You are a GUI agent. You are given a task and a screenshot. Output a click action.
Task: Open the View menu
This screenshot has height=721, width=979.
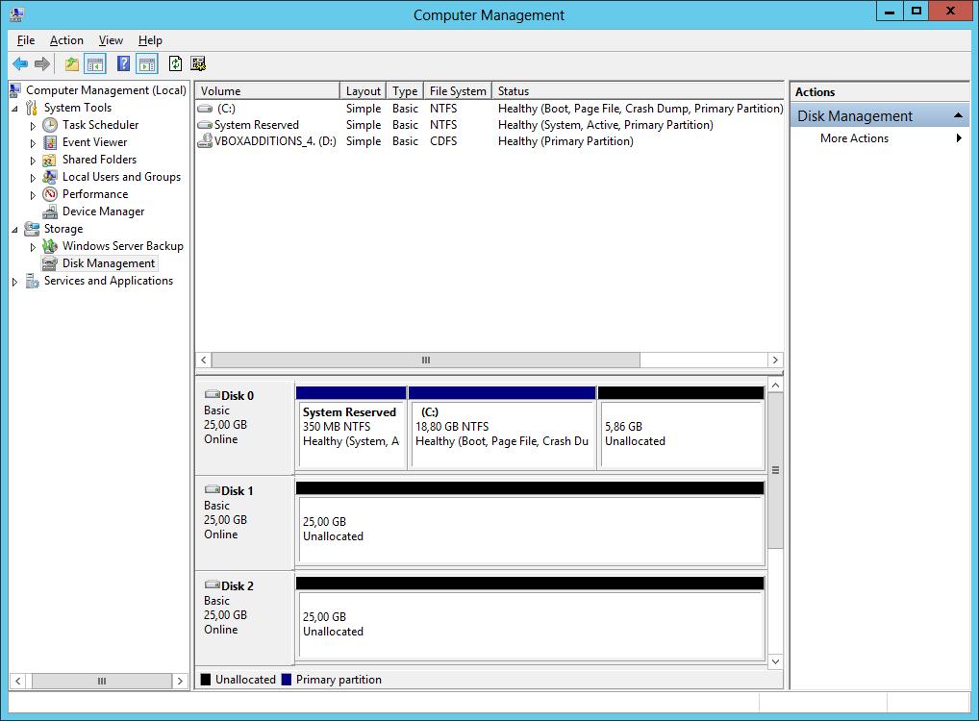pyautogui.click(x=111, y=40)
